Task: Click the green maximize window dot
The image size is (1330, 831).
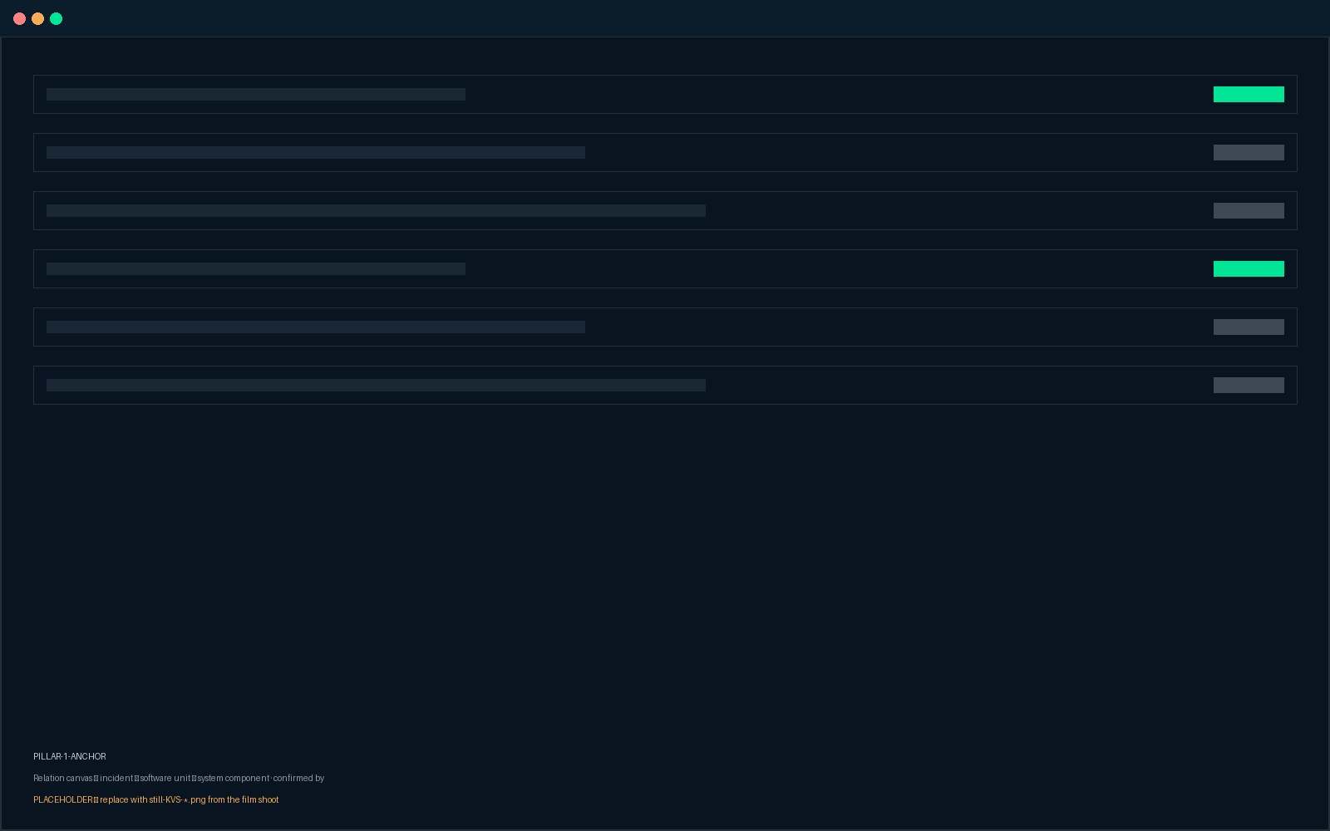Action: click(56, 18)
